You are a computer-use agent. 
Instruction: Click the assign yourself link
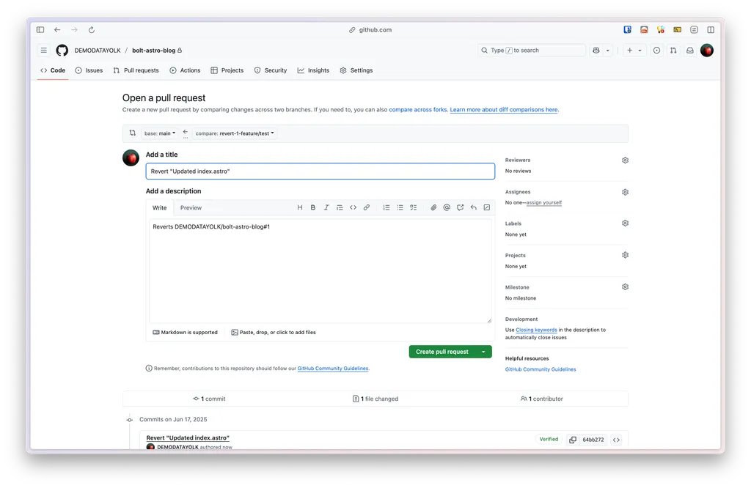(544, 202)
